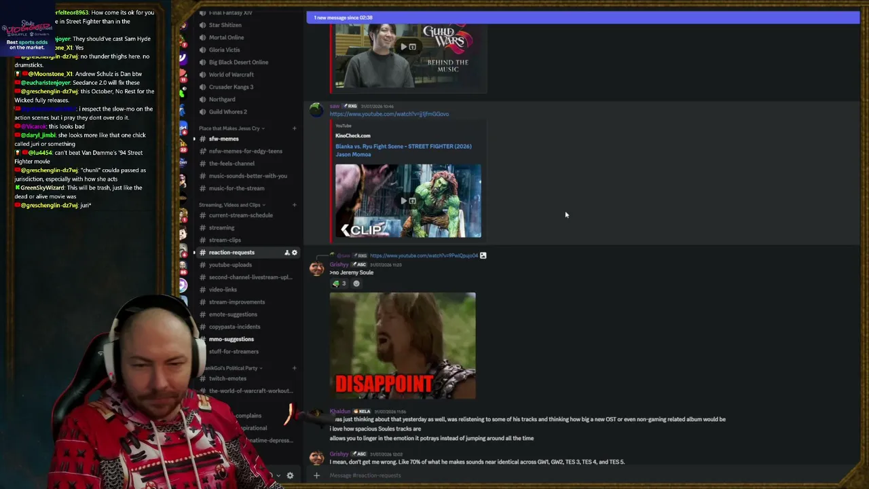Pop out the Blanka vs. Ryu video
The image size is (869, 489).
[x=412, y=201]
